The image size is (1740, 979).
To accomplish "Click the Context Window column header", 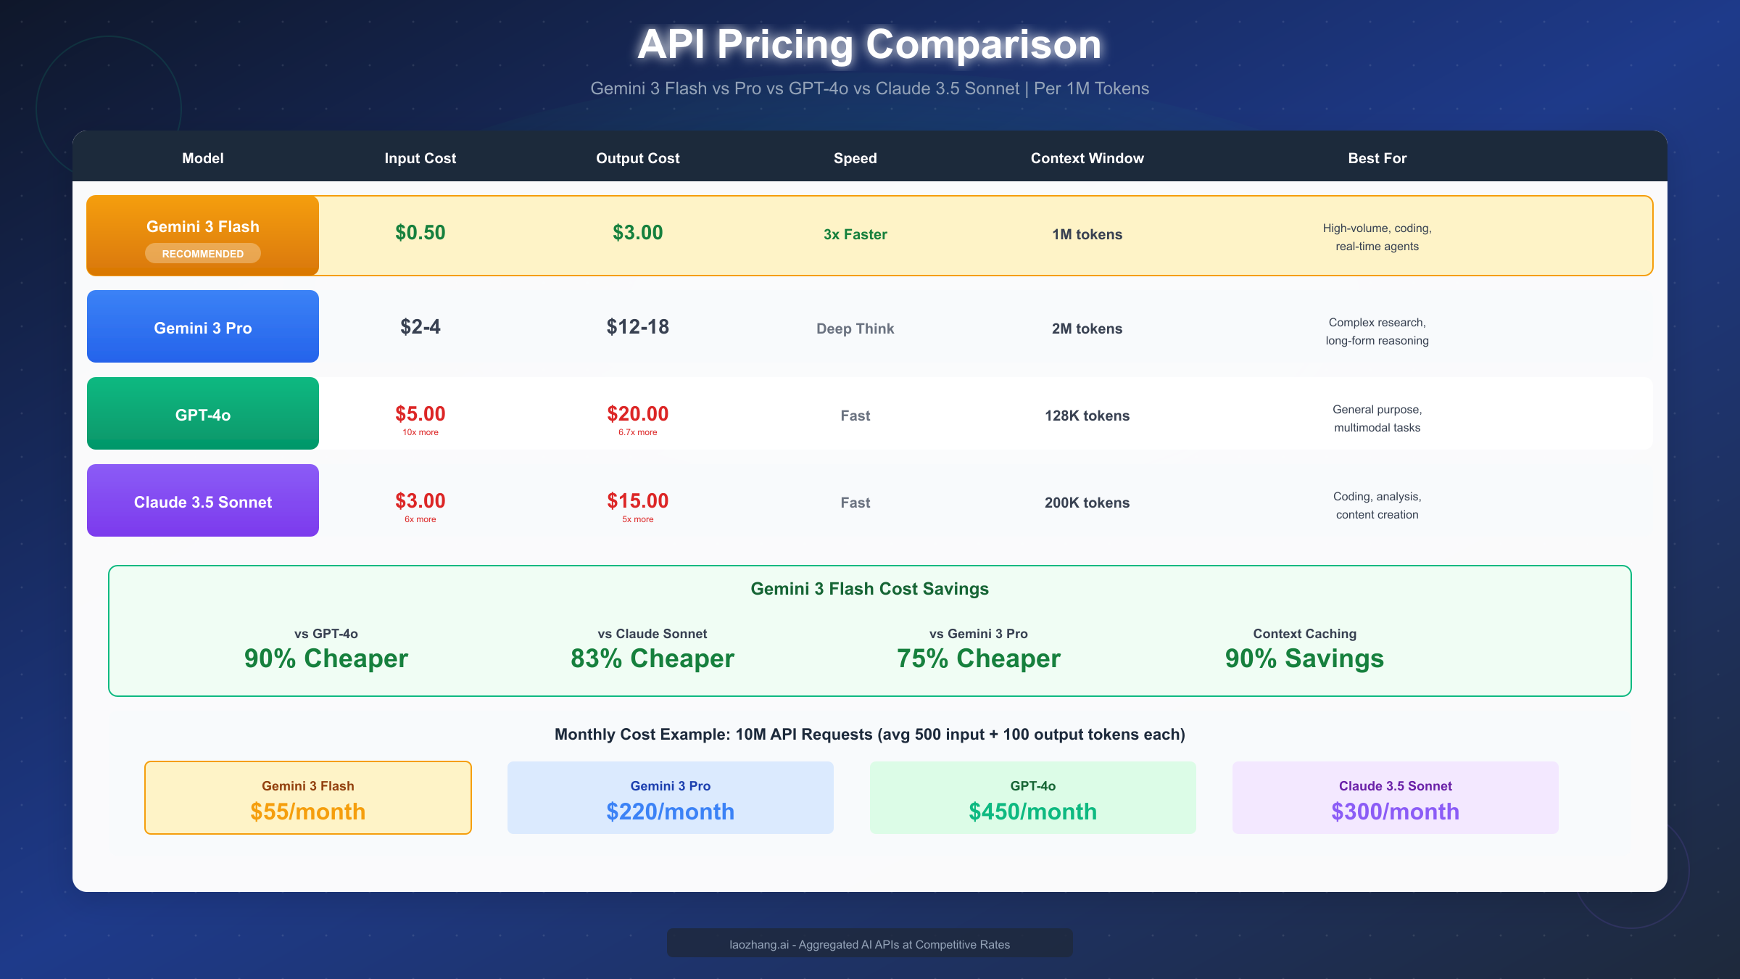I will click(x=1086, y=157).
